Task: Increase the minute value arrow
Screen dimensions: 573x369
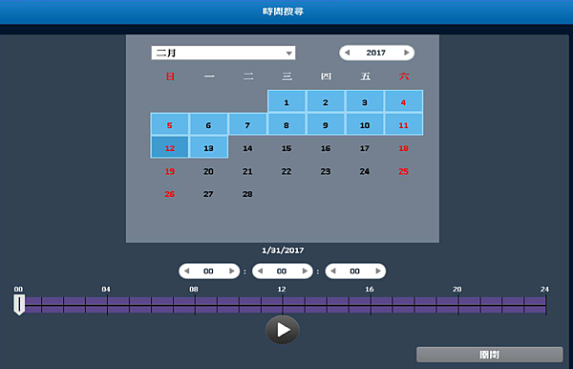Action: coord(305,271)
